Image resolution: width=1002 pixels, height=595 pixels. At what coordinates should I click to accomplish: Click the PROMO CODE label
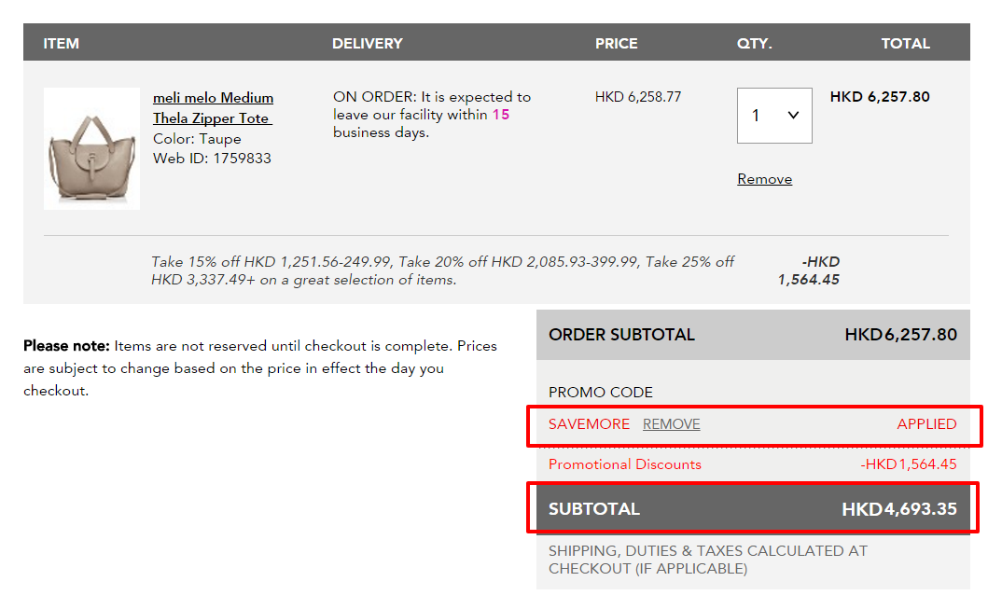(600, 393)
